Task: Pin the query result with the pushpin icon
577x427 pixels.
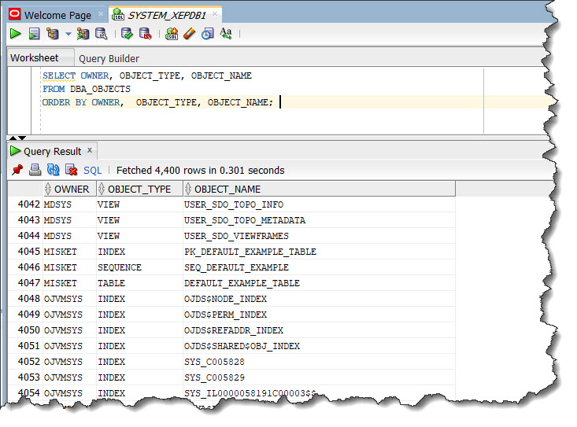Action: pos(17,170)
